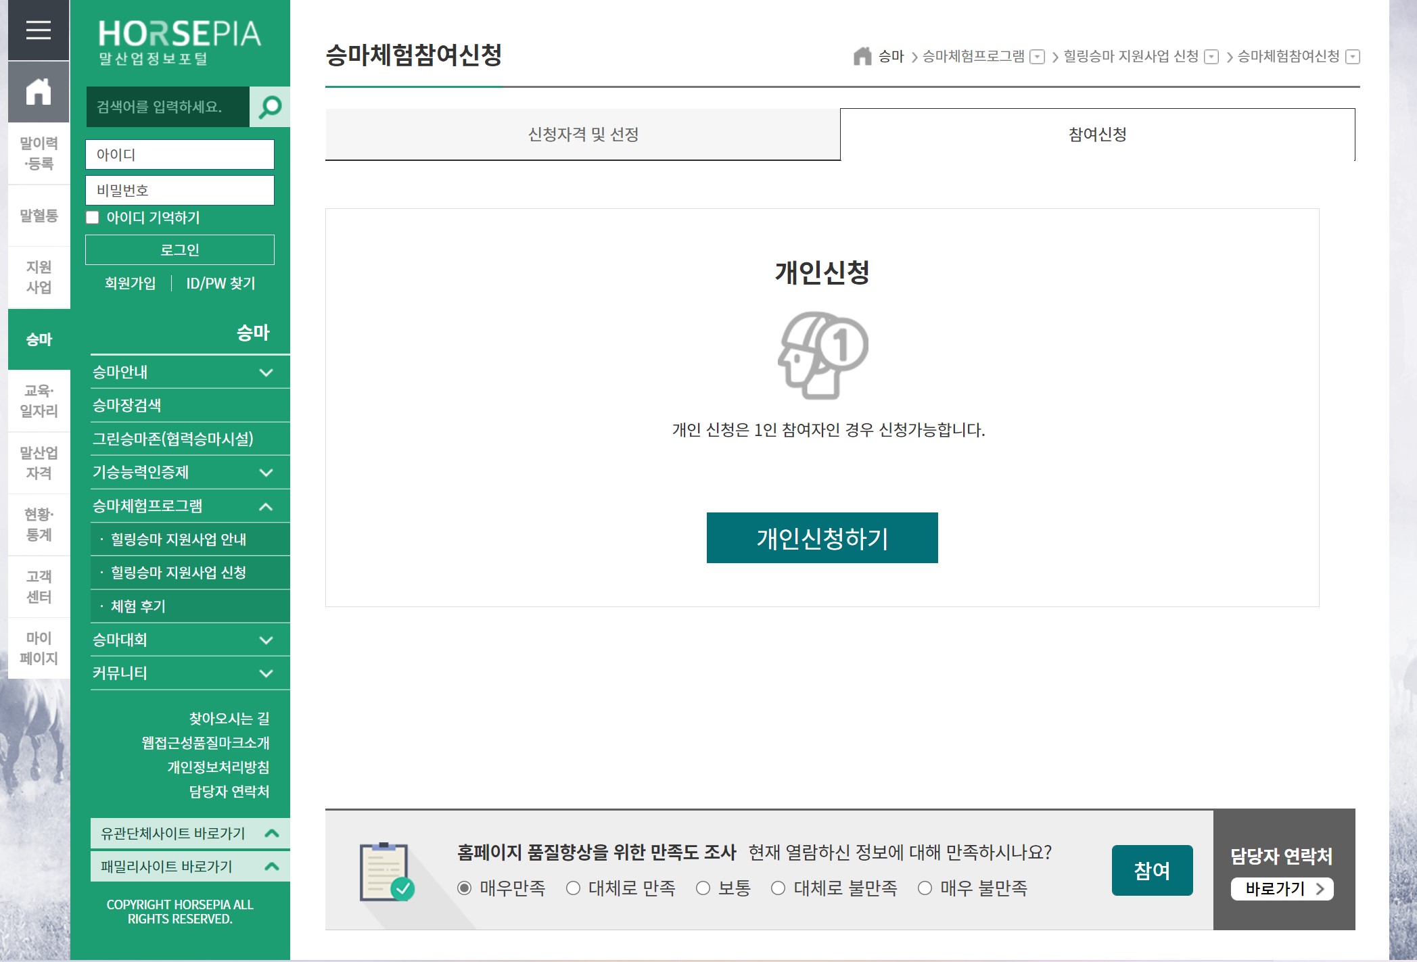Enable the 아이디 기억하기 checkbox
Viewport: 1417px width, 962px height.
pyautogui.click(x=93, y=218)
